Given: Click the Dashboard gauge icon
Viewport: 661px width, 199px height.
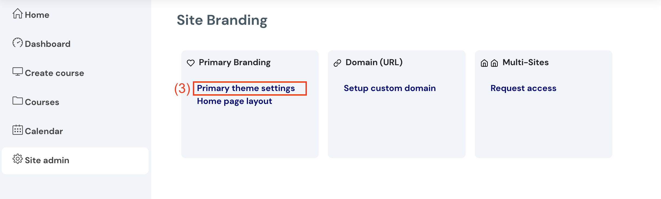Looking at the screenshot, I should [18, 43].
